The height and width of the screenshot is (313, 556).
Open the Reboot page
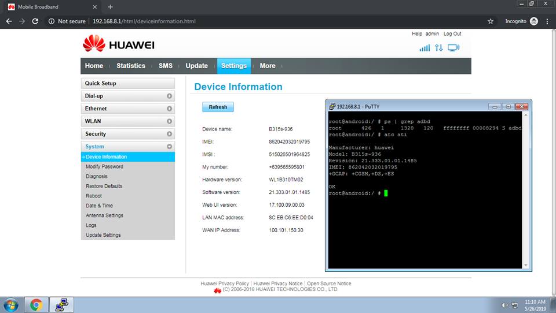tap(94, 196)
